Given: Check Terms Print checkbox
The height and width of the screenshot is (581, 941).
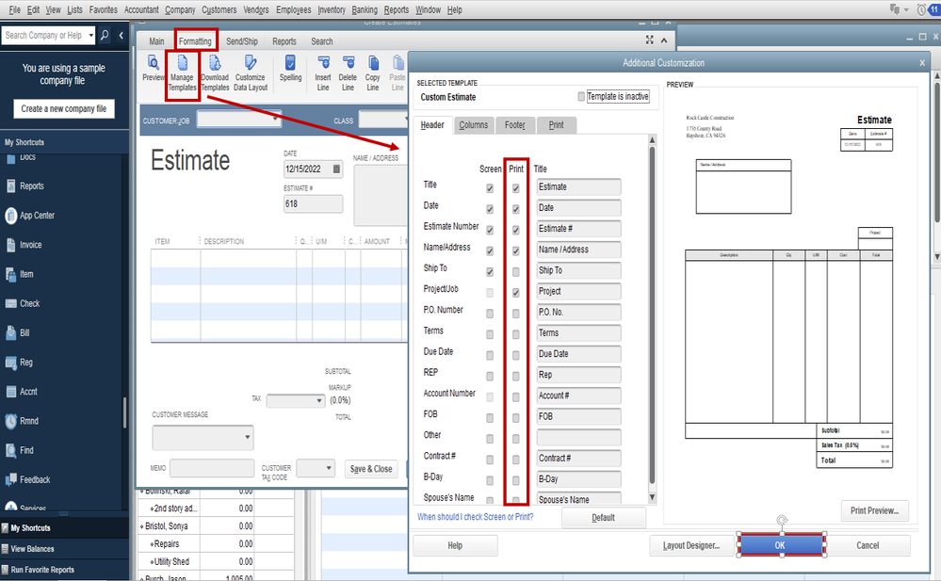Looking at the screenshot, I should click(x=515, y=334).
